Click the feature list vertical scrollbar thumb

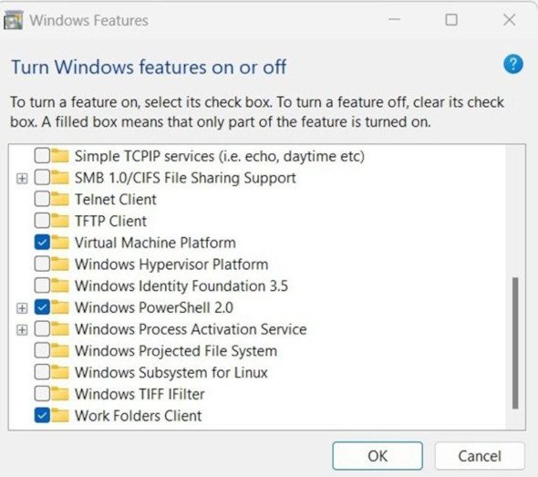(x=515, y=343)
